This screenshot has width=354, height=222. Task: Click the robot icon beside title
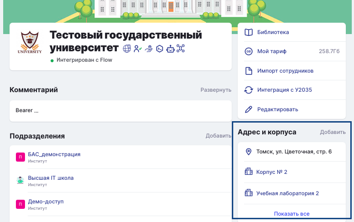pyautogui.click(x=170, y=49)
